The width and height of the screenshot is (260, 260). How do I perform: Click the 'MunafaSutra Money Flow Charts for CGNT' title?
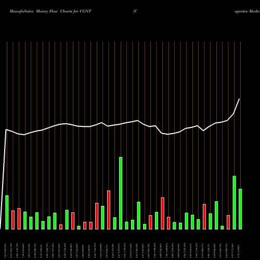[x=50, y=11]
